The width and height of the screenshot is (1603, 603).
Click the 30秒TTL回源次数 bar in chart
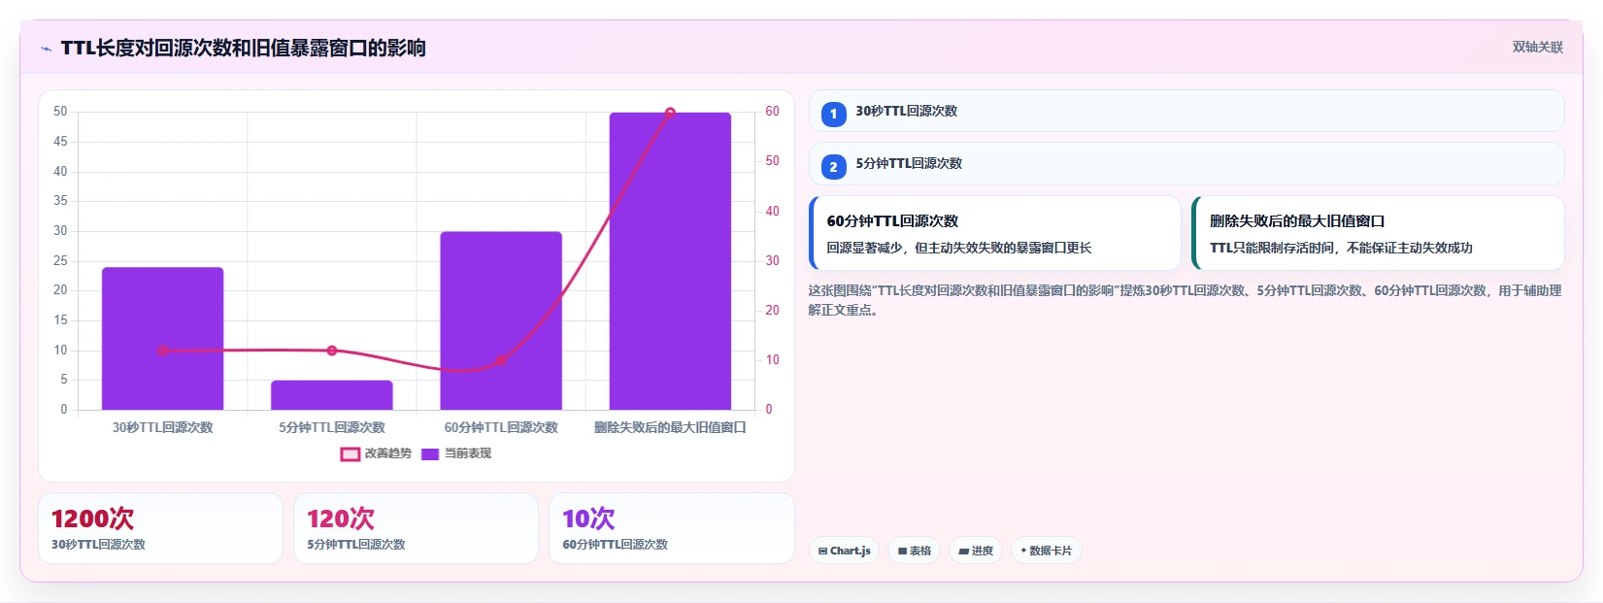tap(162, 338)
